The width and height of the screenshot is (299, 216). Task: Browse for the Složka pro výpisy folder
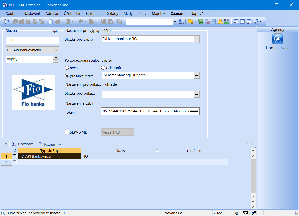tap(196, 39)
